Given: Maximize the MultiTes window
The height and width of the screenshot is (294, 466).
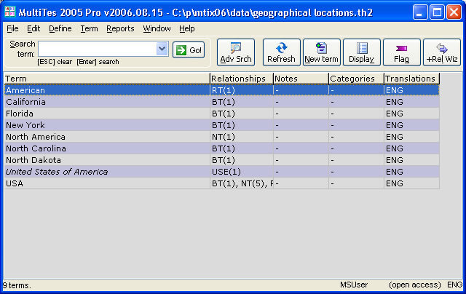Looking at the screenshot, I should [437, 12].
